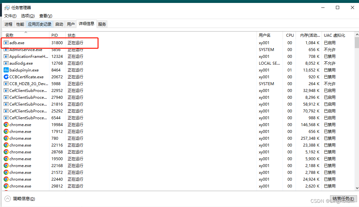Click the icon of CefClientSubProcess PID 25292
This screenshot has height=207, width=359.
pyautogui.click(x=6, y=111)
